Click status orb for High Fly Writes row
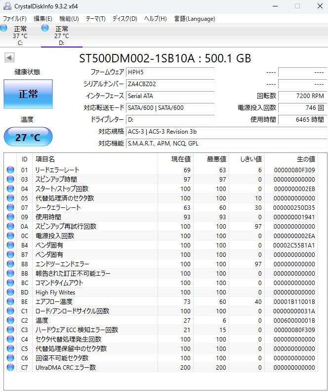Viewport: 328px width, 392px height. click(10, 292)
